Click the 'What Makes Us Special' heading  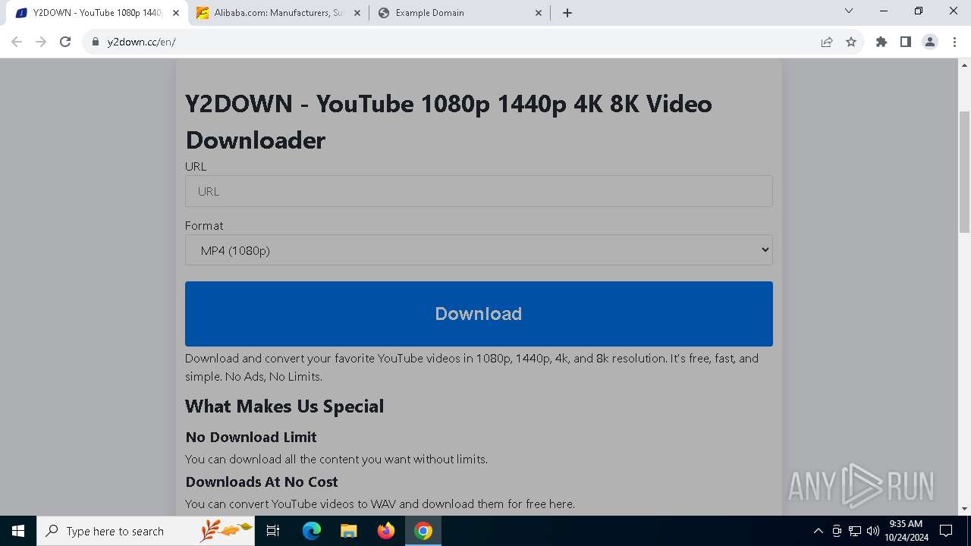point(284,406)
